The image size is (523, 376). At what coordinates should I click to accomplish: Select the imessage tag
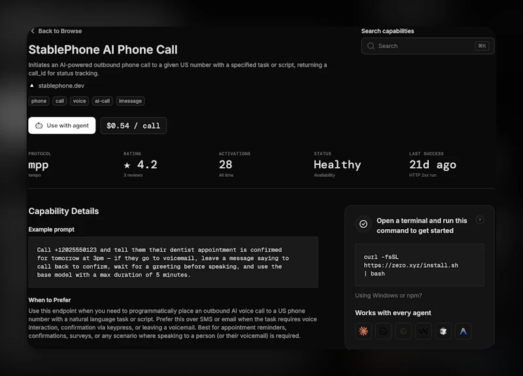pyautogui.click(x=130, y=101)
